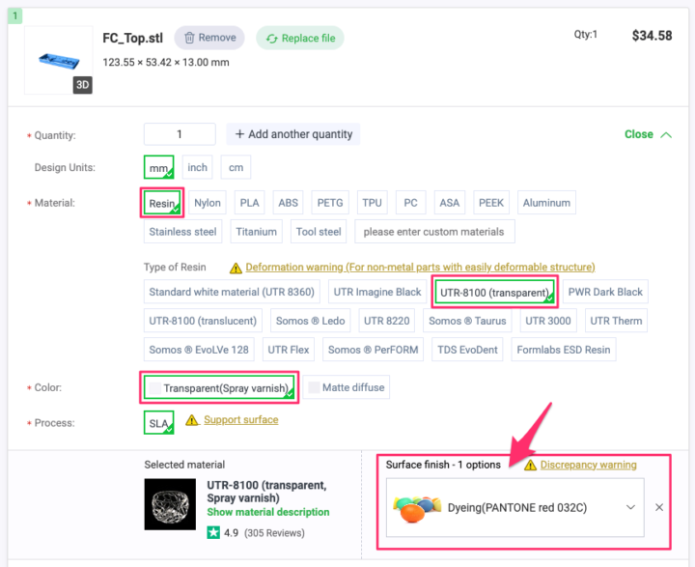Viewport: 695px width, 567px height.
Task: Select Matte diffuse color option
Action: (347, 387)
